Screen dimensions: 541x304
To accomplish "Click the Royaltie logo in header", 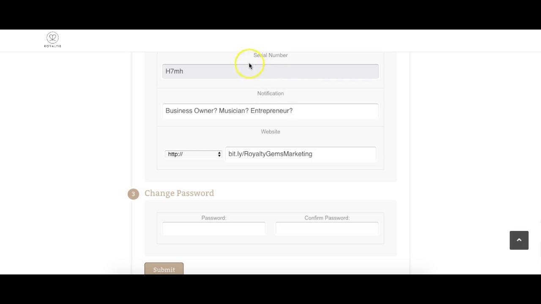I will click(x=53, y=40).
